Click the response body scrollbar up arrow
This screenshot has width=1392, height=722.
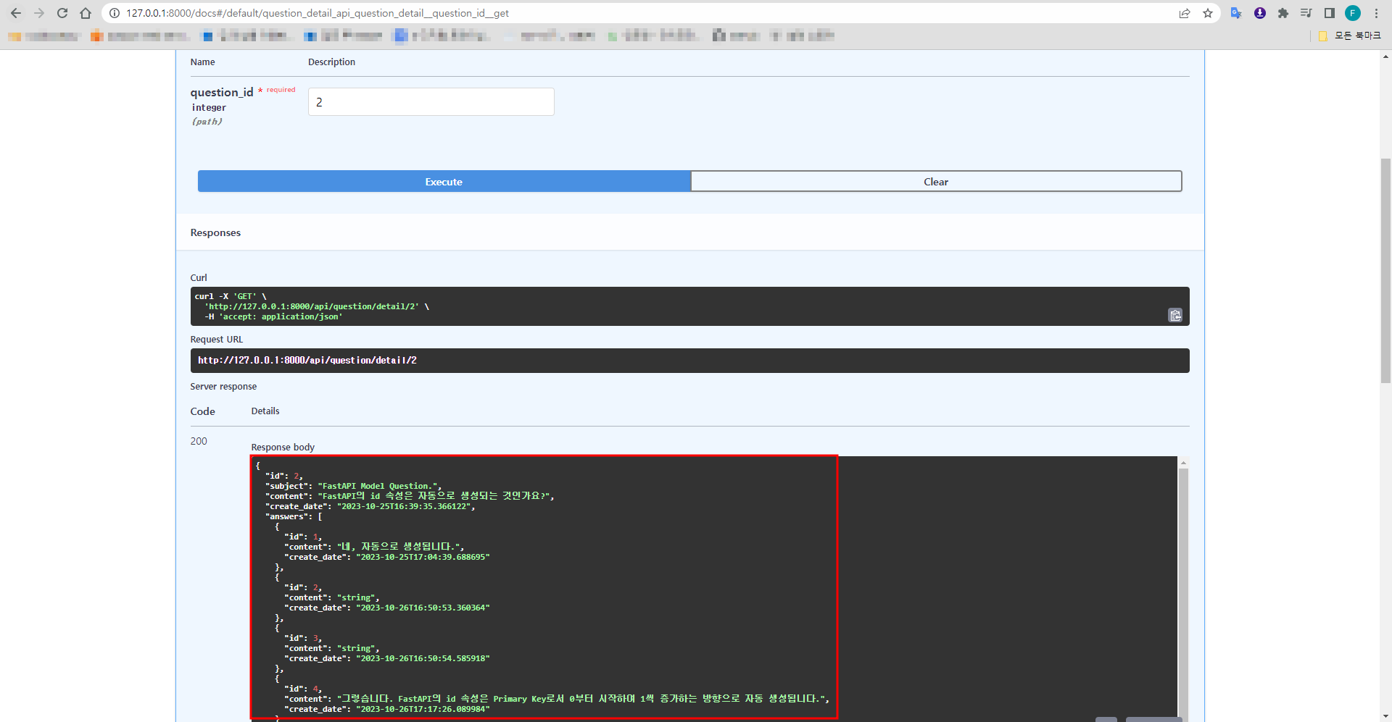tap(1183, 463)
